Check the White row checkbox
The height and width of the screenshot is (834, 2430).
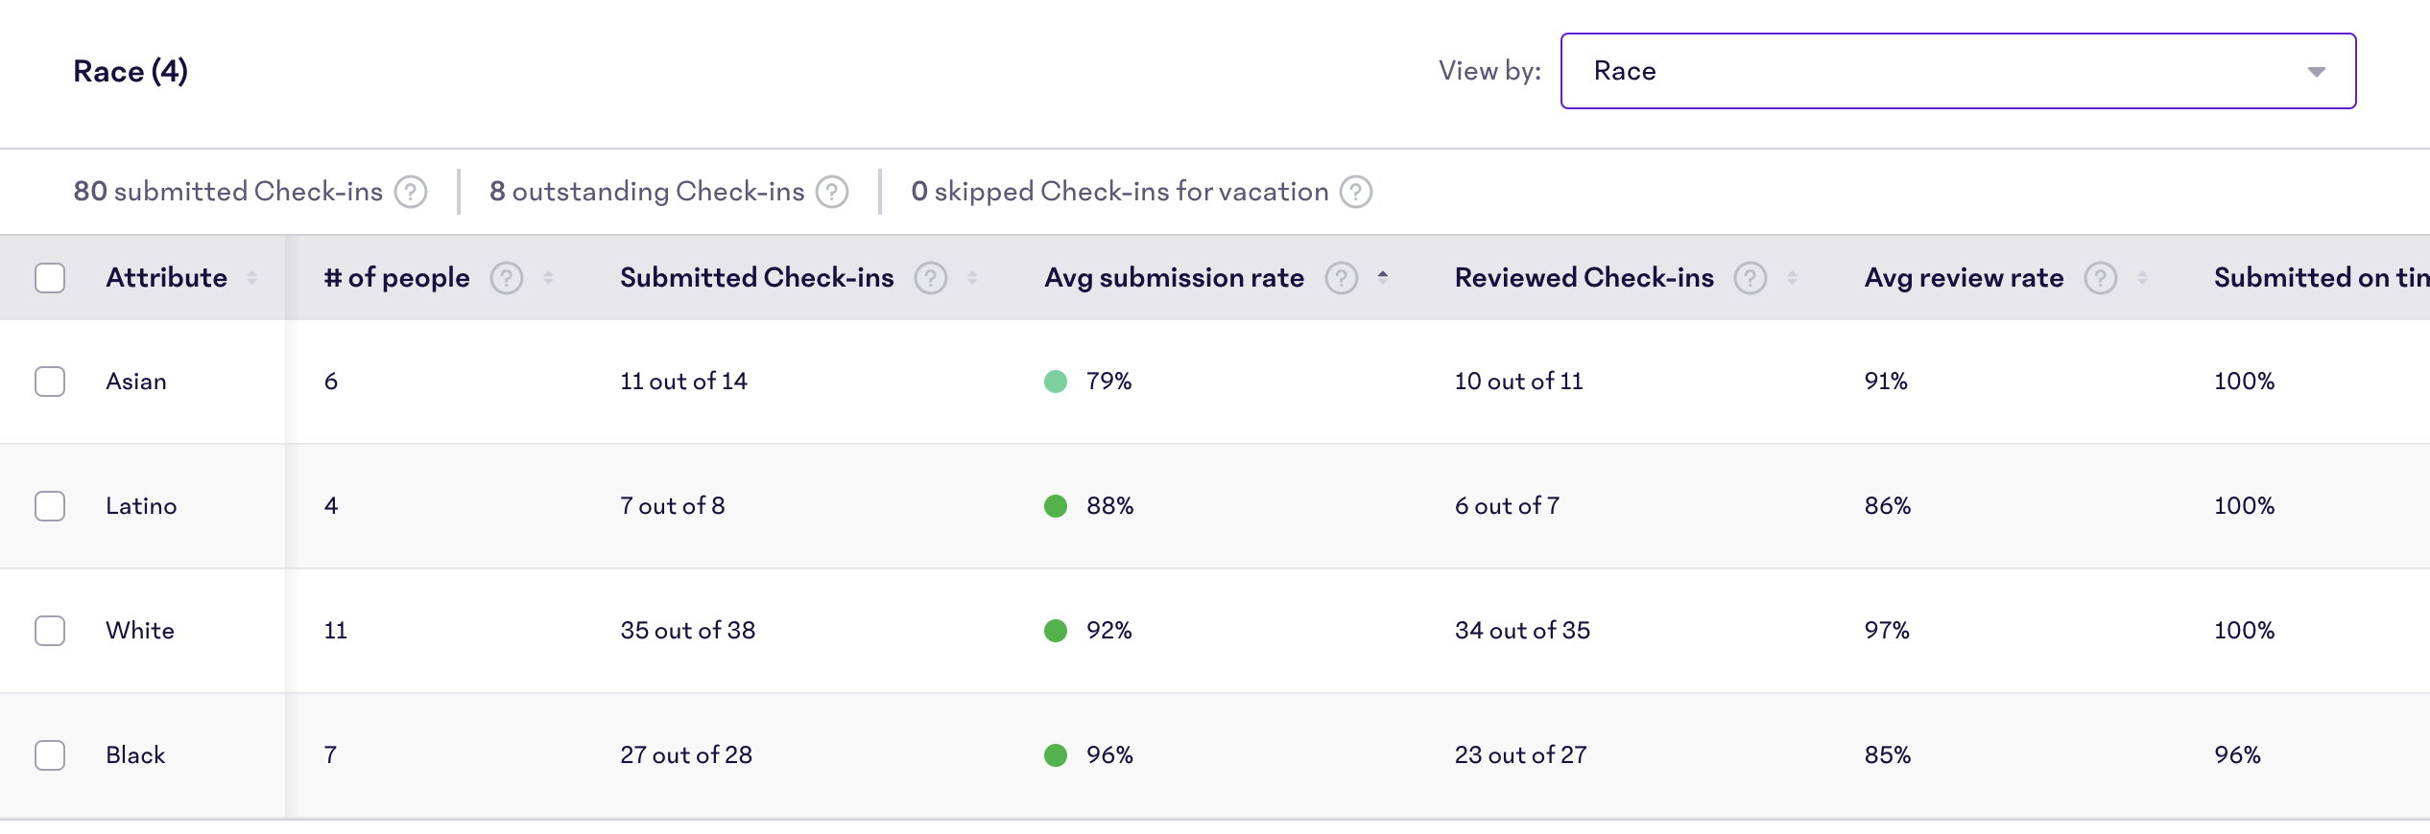point(50,631)
